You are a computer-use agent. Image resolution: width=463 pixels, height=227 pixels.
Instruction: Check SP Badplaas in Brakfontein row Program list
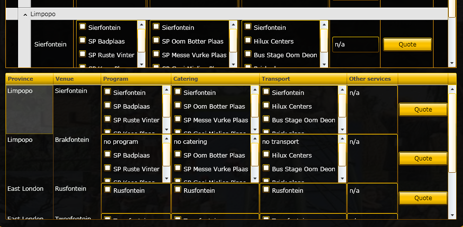pos(108,155)
